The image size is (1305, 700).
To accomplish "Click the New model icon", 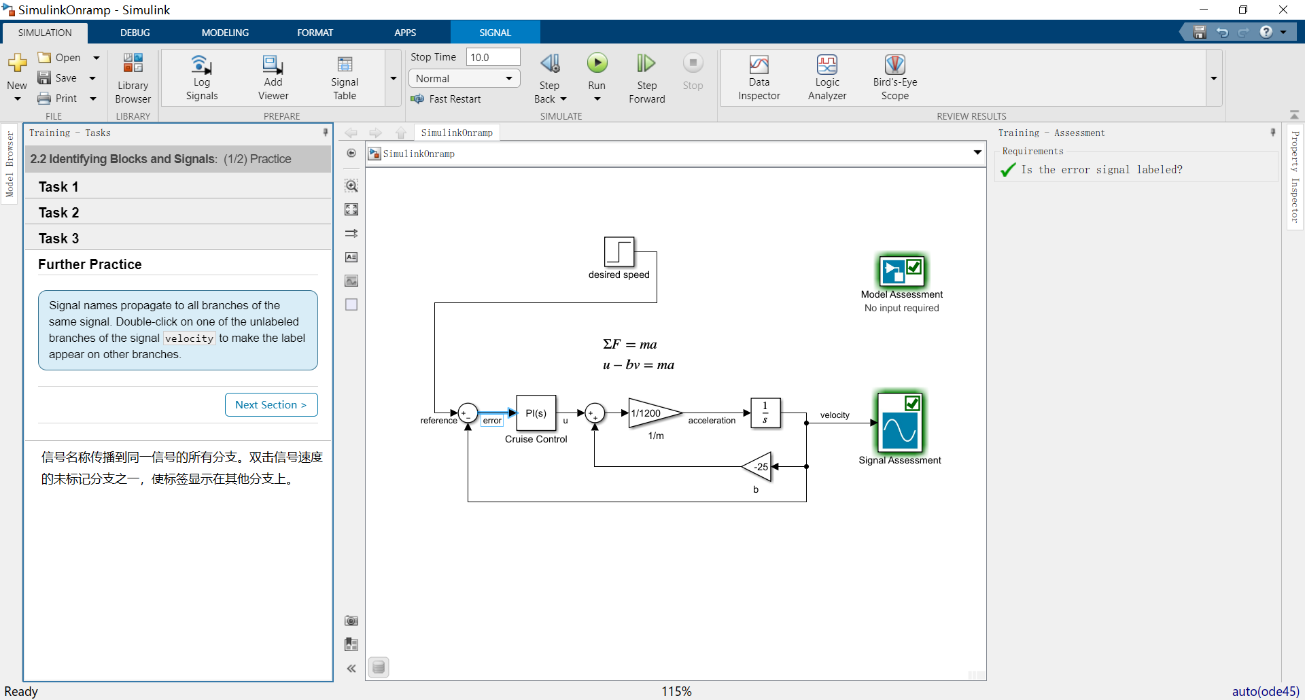I will pyautogui.click(x=17, y=64).
